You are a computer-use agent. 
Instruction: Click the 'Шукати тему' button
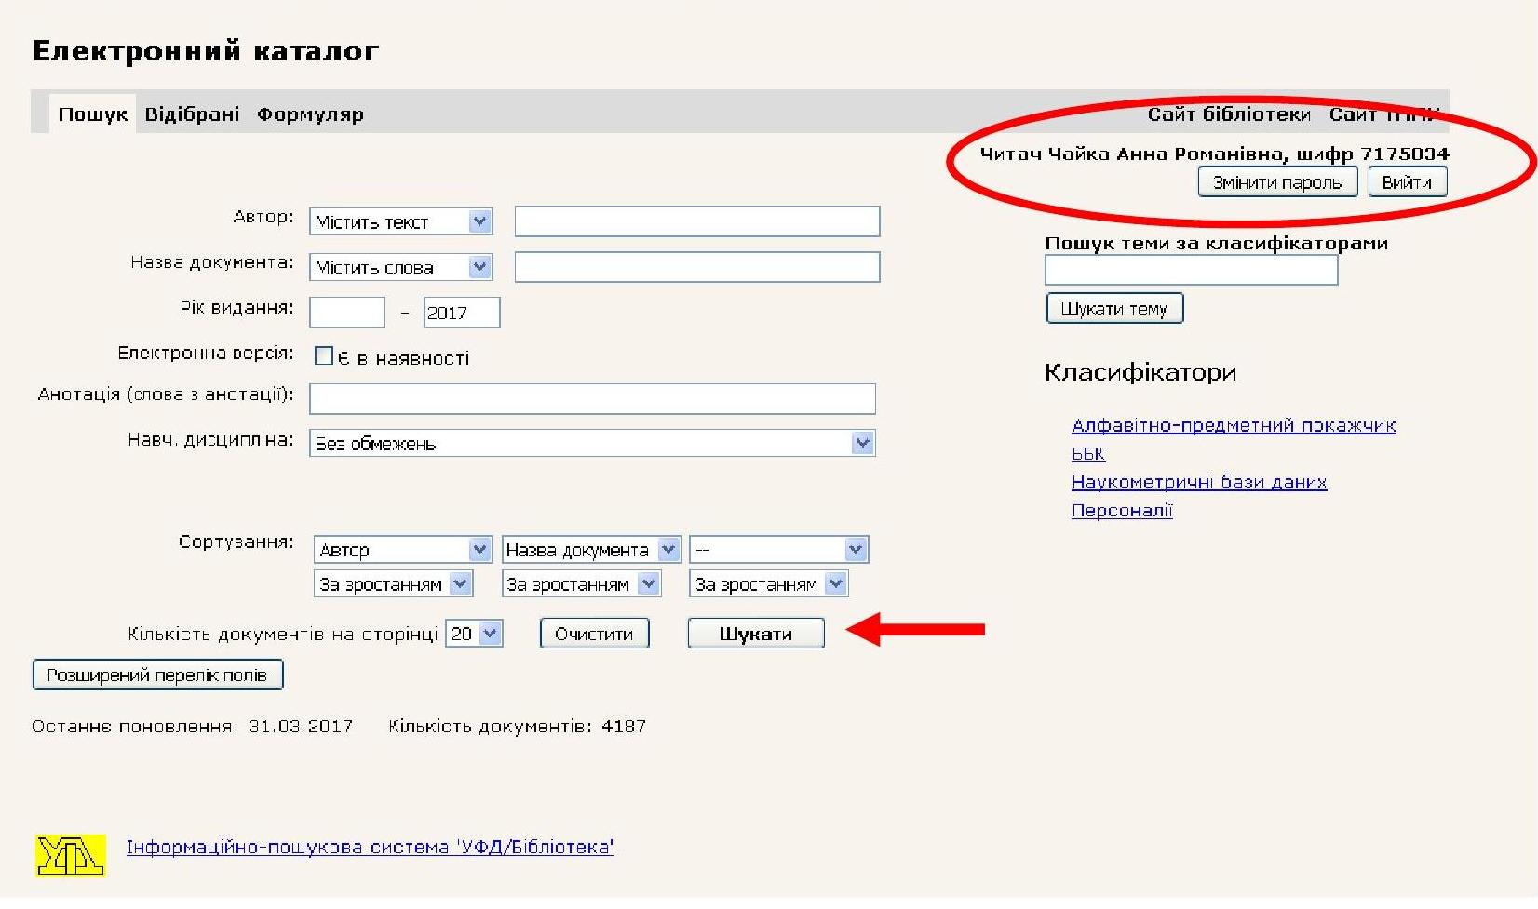[1114, 309]
